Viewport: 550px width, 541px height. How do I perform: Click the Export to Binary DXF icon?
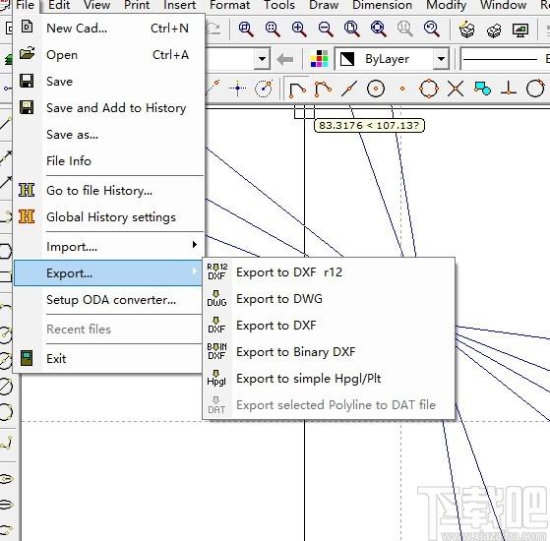click(216, 351)
